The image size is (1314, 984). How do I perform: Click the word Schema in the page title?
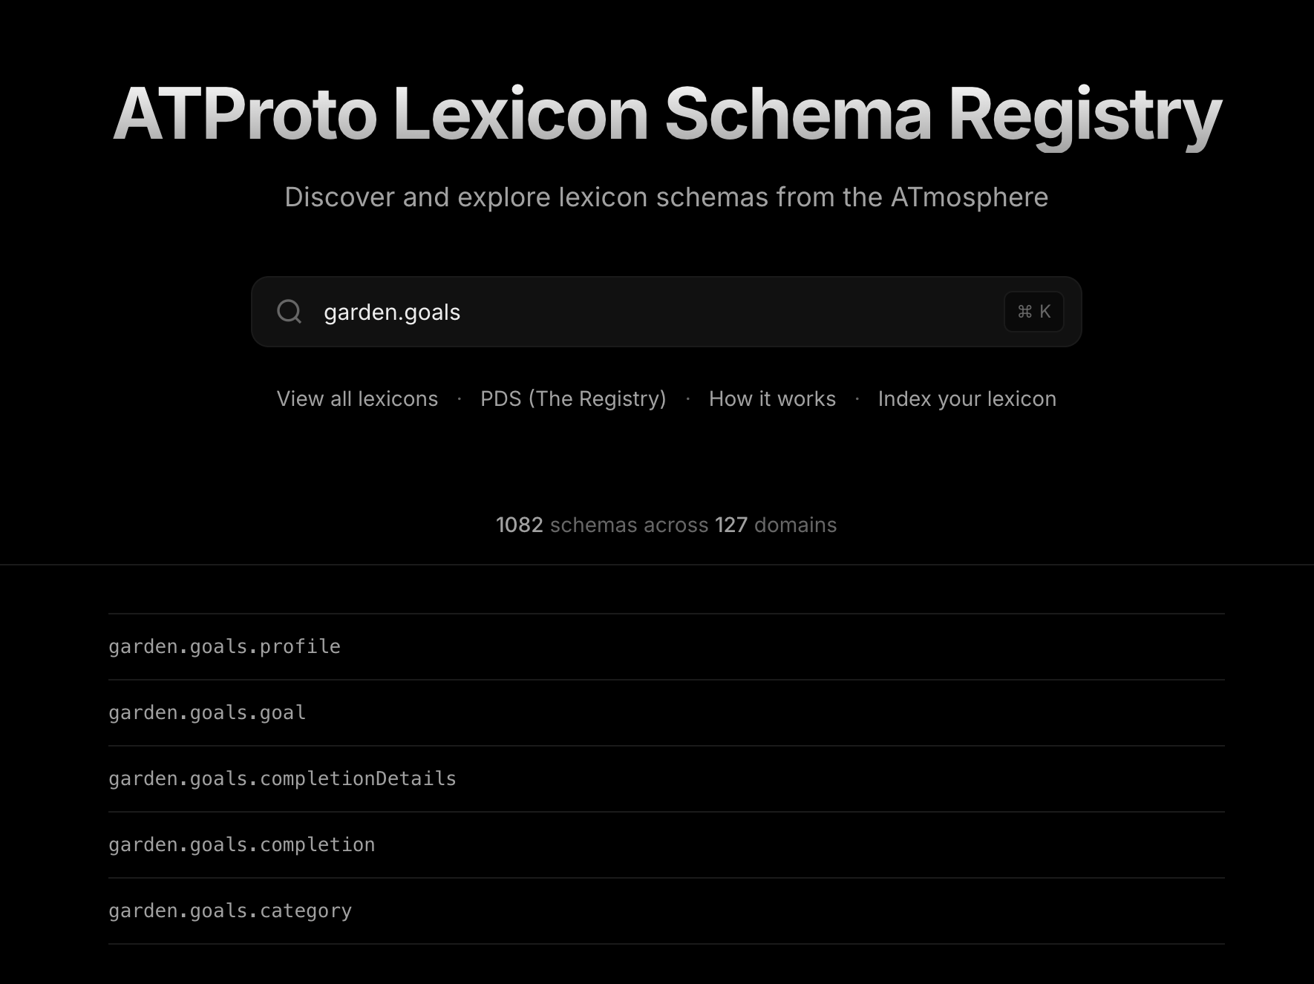tap(798, 114)
